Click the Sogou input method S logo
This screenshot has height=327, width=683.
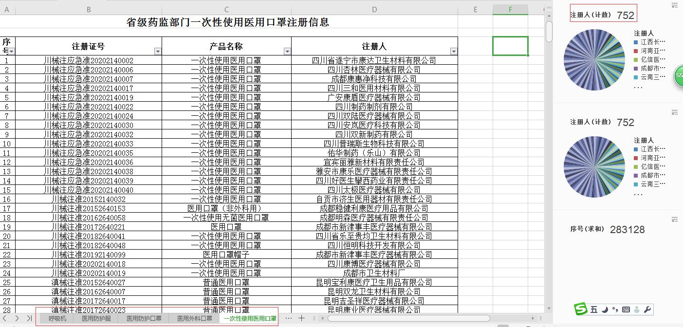[x=581, y=309]
